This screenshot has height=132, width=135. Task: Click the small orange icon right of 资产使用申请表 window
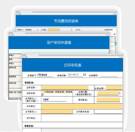pos(114,34)
